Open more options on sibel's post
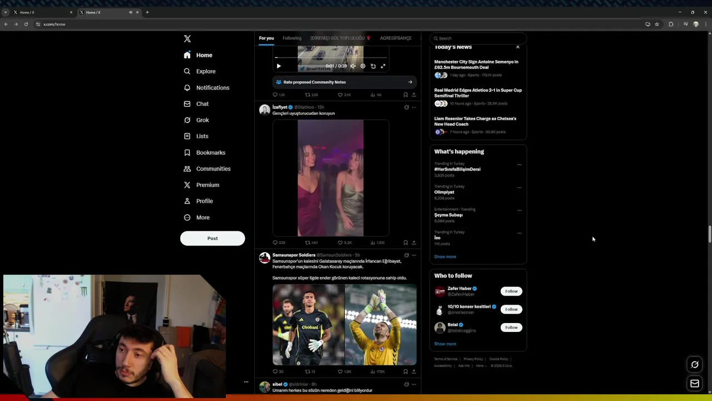This screenshot has height=401, width=712. click(413, 384)
